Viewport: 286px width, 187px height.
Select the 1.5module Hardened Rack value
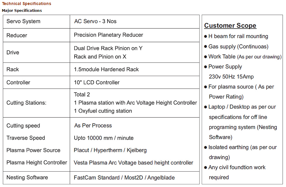(106, 70)
